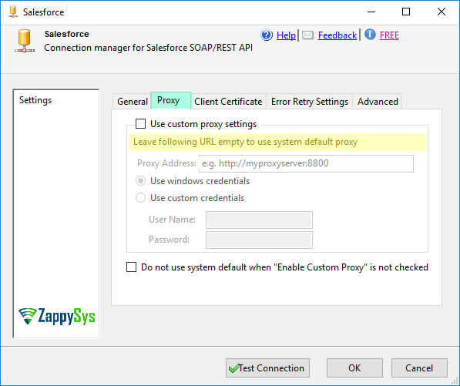Click the Test Connection button

267,368
